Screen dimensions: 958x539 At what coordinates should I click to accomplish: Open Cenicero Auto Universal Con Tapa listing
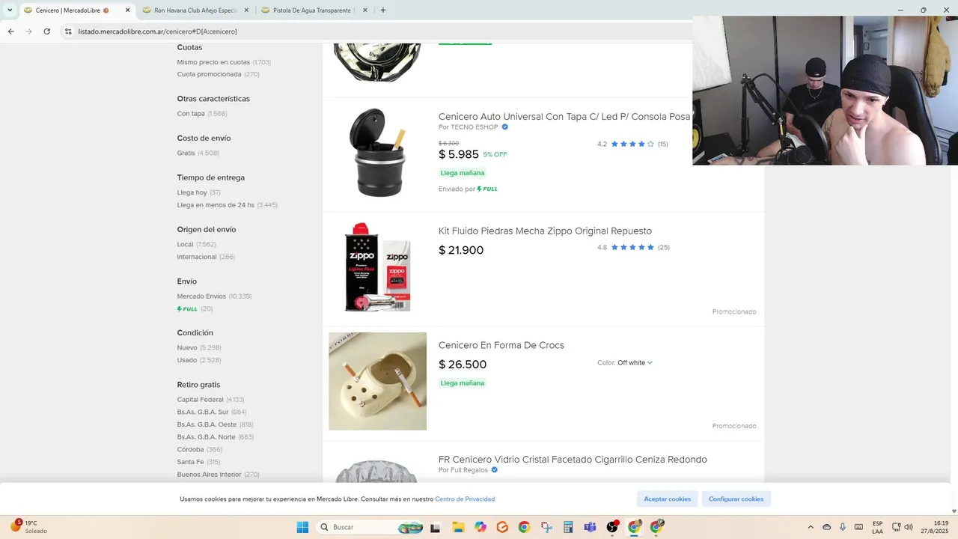[564, 117]
